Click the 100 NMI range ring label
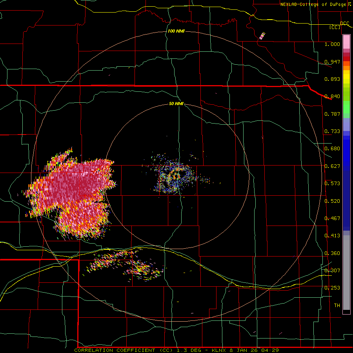 (x=176, y=31)
